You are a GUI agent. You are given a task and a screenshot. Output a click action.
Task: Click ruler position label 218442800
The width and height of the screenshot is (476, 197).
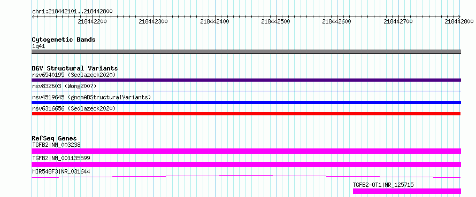click(459, 21)
